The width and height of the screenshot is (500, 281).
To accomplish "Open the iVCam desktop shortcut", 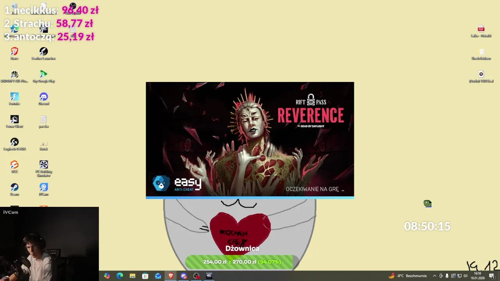I will pyautogui.click(x=43, y=189).
